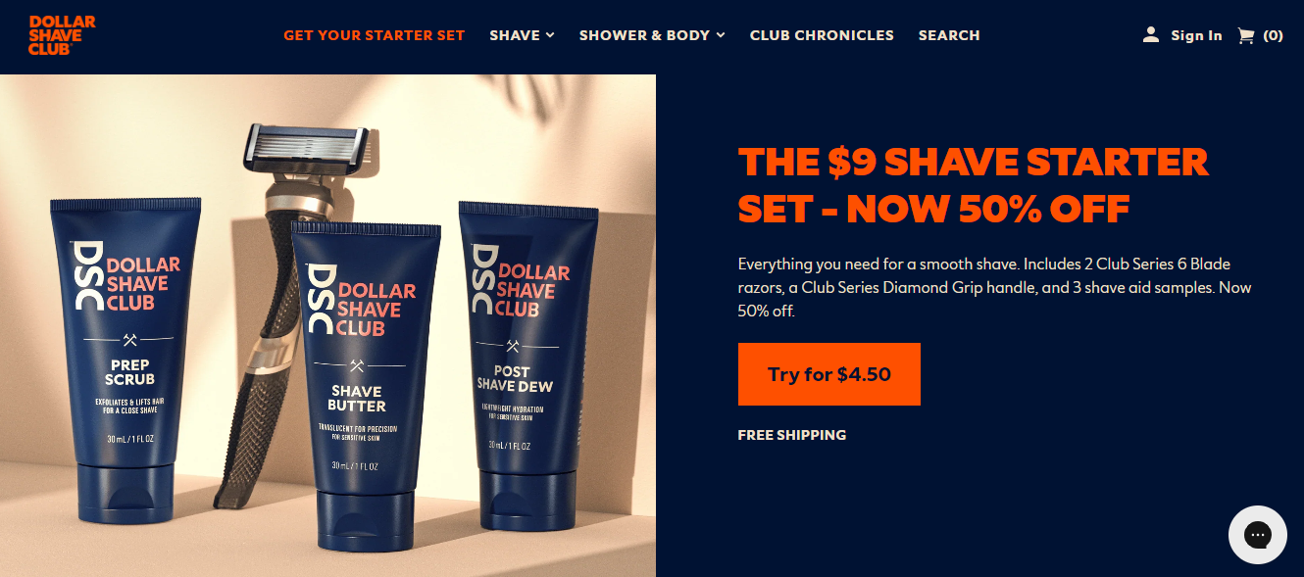Viewport: 1304px width, 577px height.
Task: Click the cart item count (0)
Action: pyautogui.click(x=1273, y=35)
